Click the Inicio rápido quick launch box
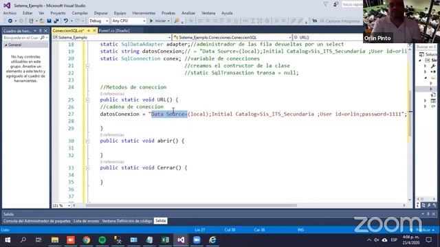The width and height of the screenshot is (440, 247). tap(352, 5)
